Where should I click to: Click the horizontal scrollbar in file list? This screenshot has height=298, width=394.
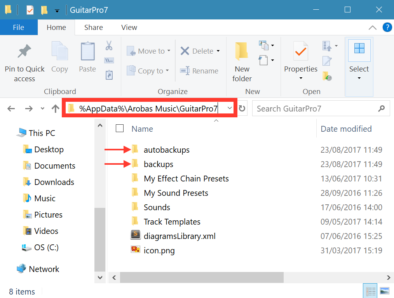click(x=202, y=277)
